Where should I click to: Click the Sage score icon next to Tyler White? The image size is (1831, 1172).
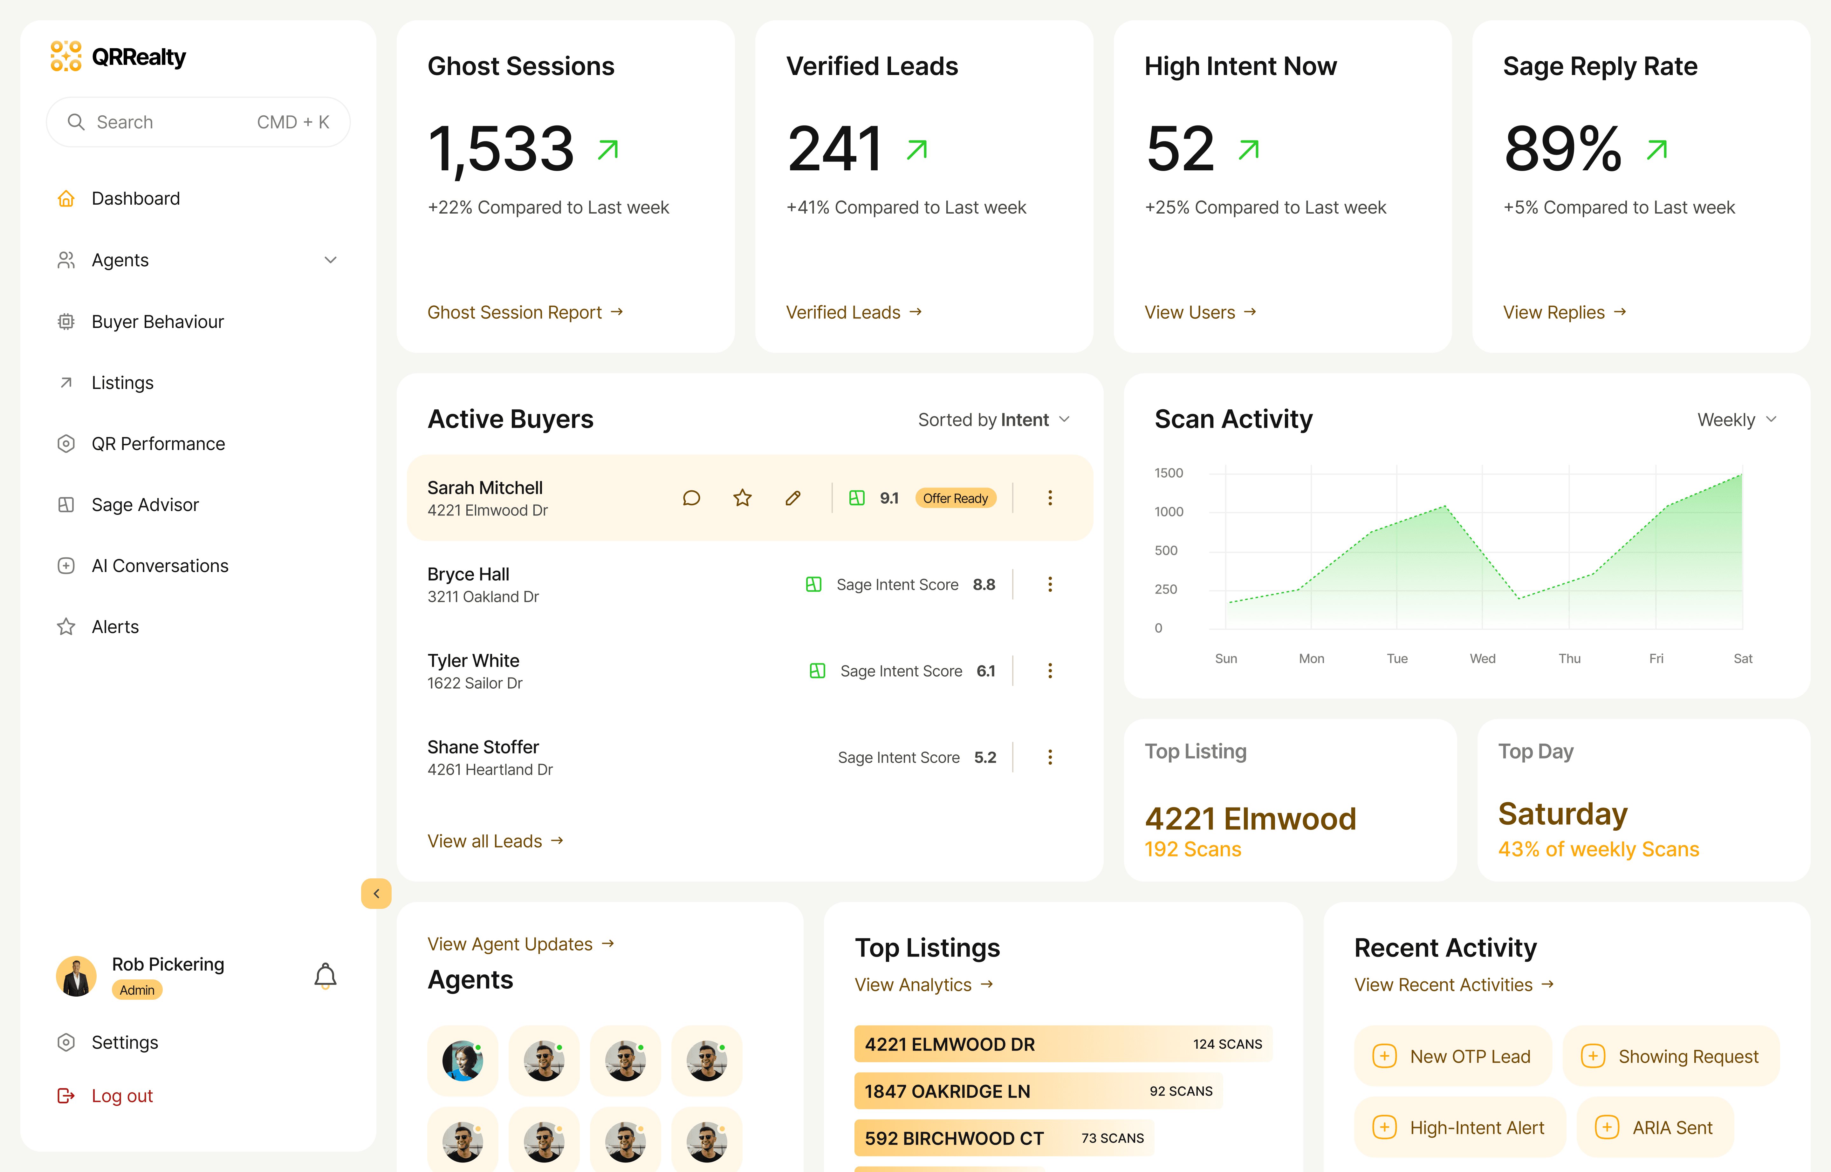817,671
